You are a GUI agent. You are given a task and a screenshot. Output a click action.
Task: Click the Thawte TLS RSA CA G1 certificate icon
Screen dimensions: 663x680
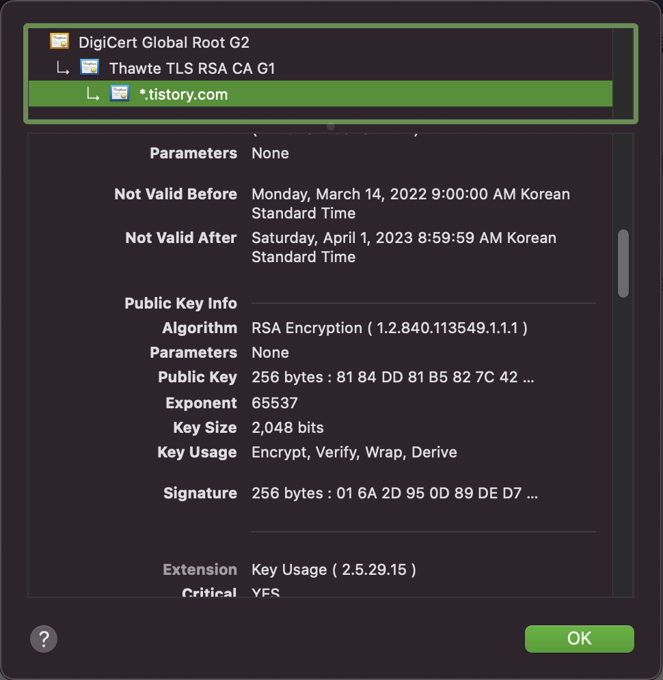(x=90, y=67)
